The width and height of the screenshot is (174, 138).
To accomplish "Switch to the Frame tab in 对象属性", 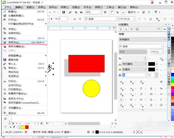I will [x=137, y=29].
